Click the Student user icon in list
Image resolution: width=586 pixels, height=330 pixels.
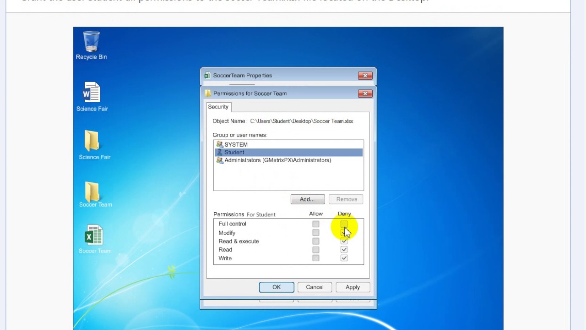pos(219,152)
